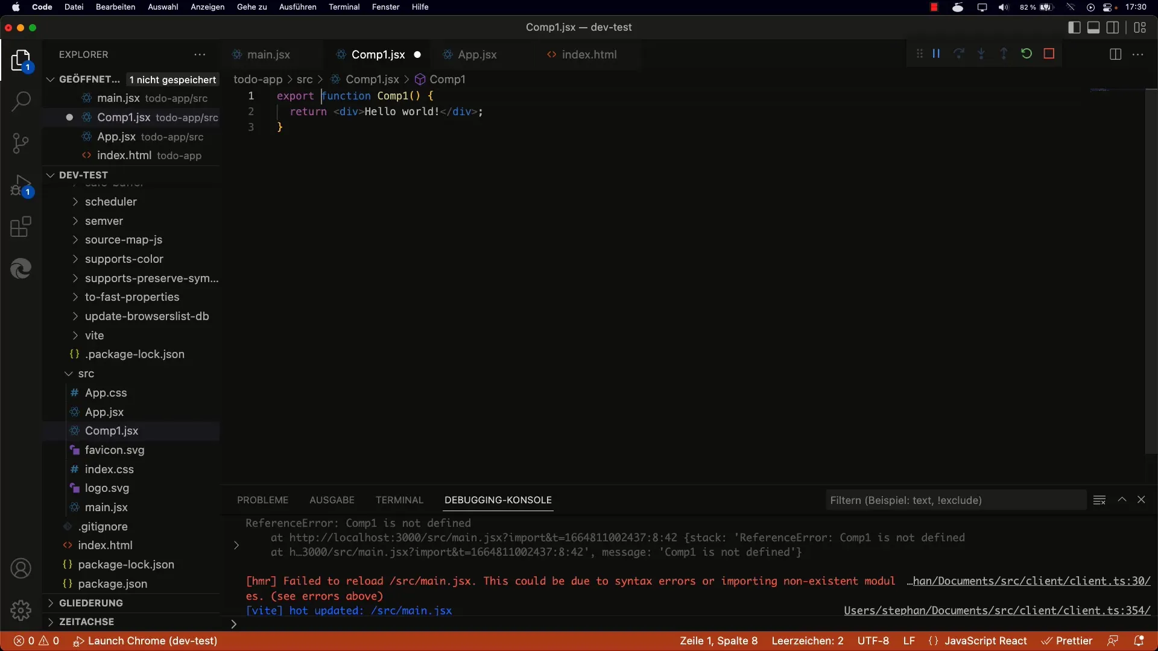Click the stop debugger square icon
1158x651 pixels.
pyautogui.click(x=1050, y=54)
